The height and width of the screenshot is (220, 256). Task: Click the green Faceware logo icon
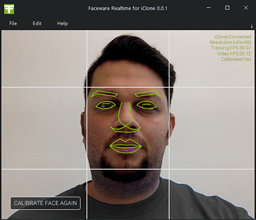tap(9, 9)
